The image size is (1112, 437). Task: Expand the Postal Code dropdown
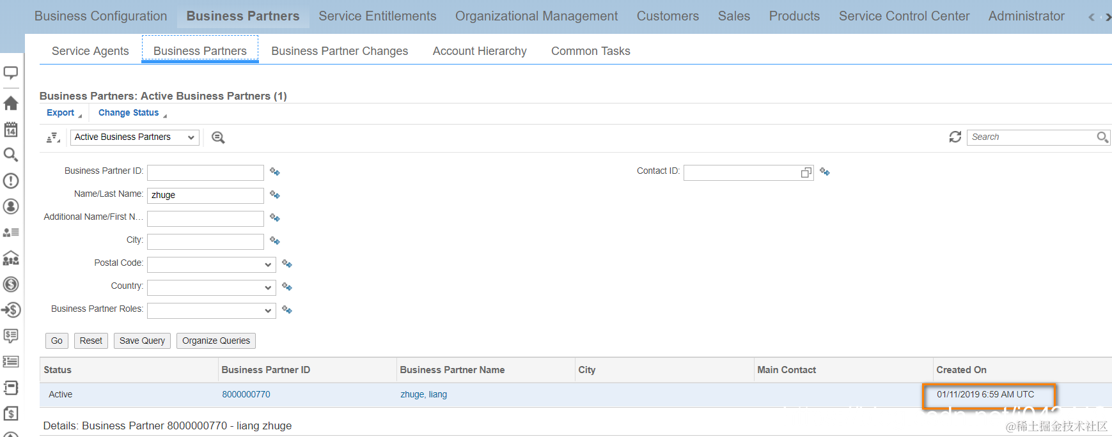click(x=268, y=264)
